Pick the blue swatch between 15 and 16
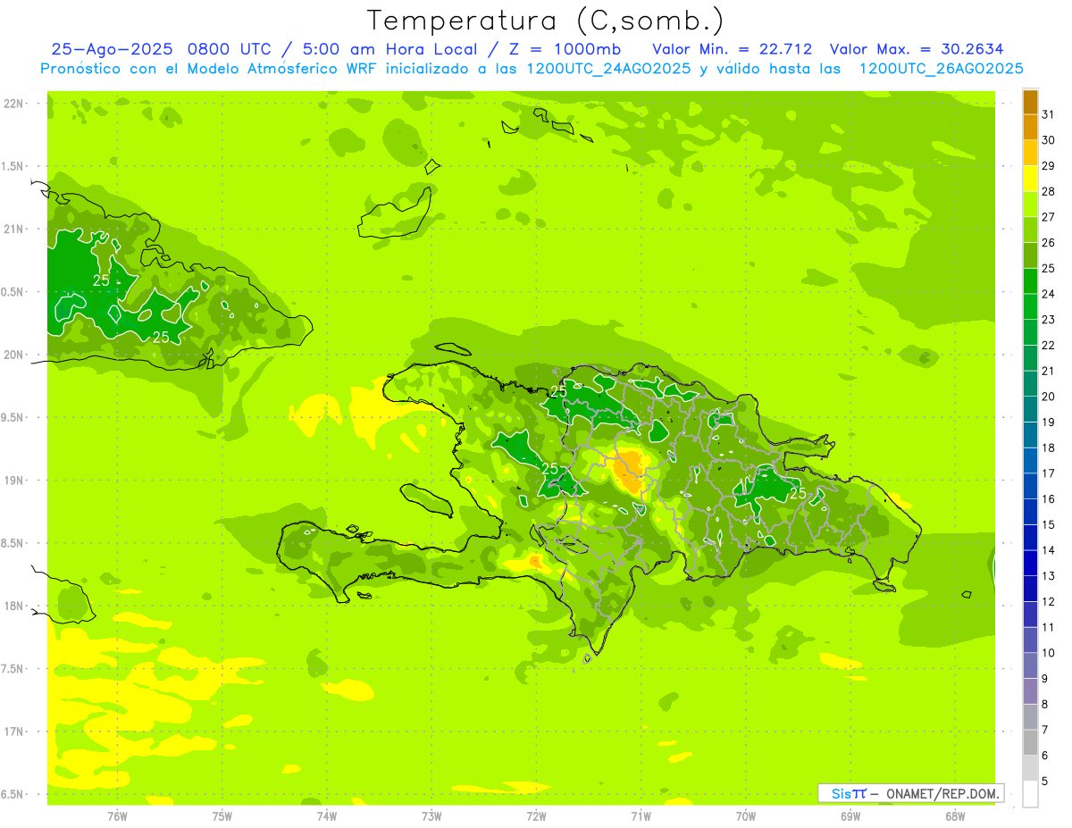This screenshot has height=828, width=1072. tap(1030, 512)
